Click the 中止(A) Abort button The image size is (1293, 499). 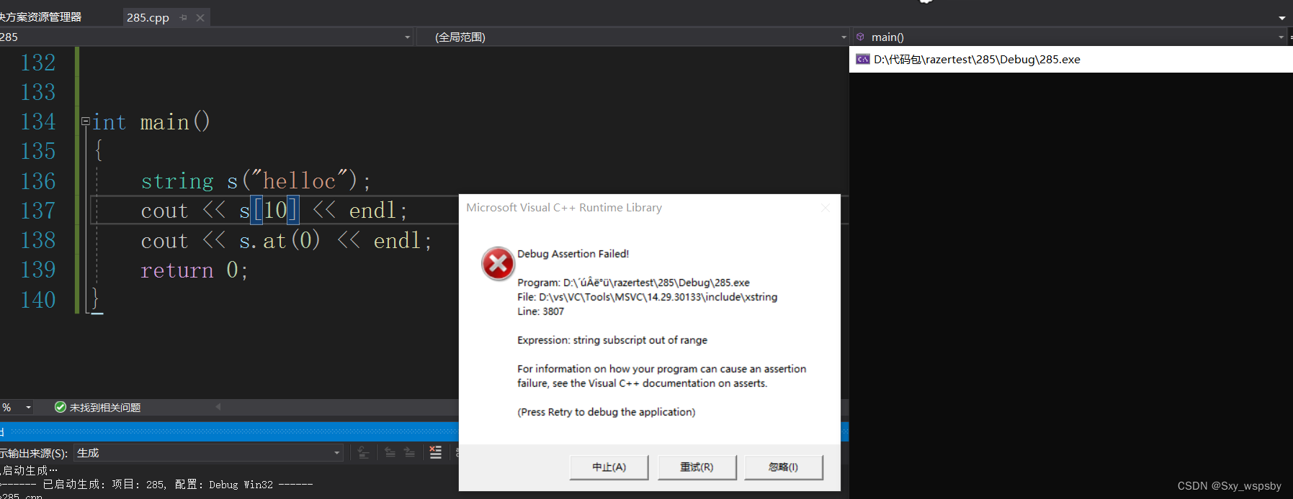coord(609,467)
